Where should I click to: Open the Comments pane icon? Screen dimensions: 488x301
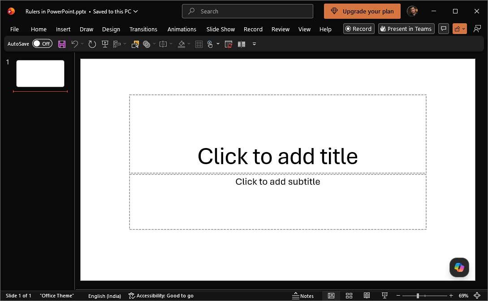coord(444,29)
